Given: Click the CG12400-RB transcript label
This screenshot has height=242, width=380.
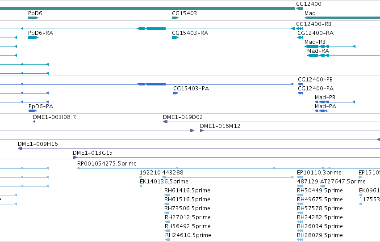Looking at the screenshot, I should click(x=313, y=24).
